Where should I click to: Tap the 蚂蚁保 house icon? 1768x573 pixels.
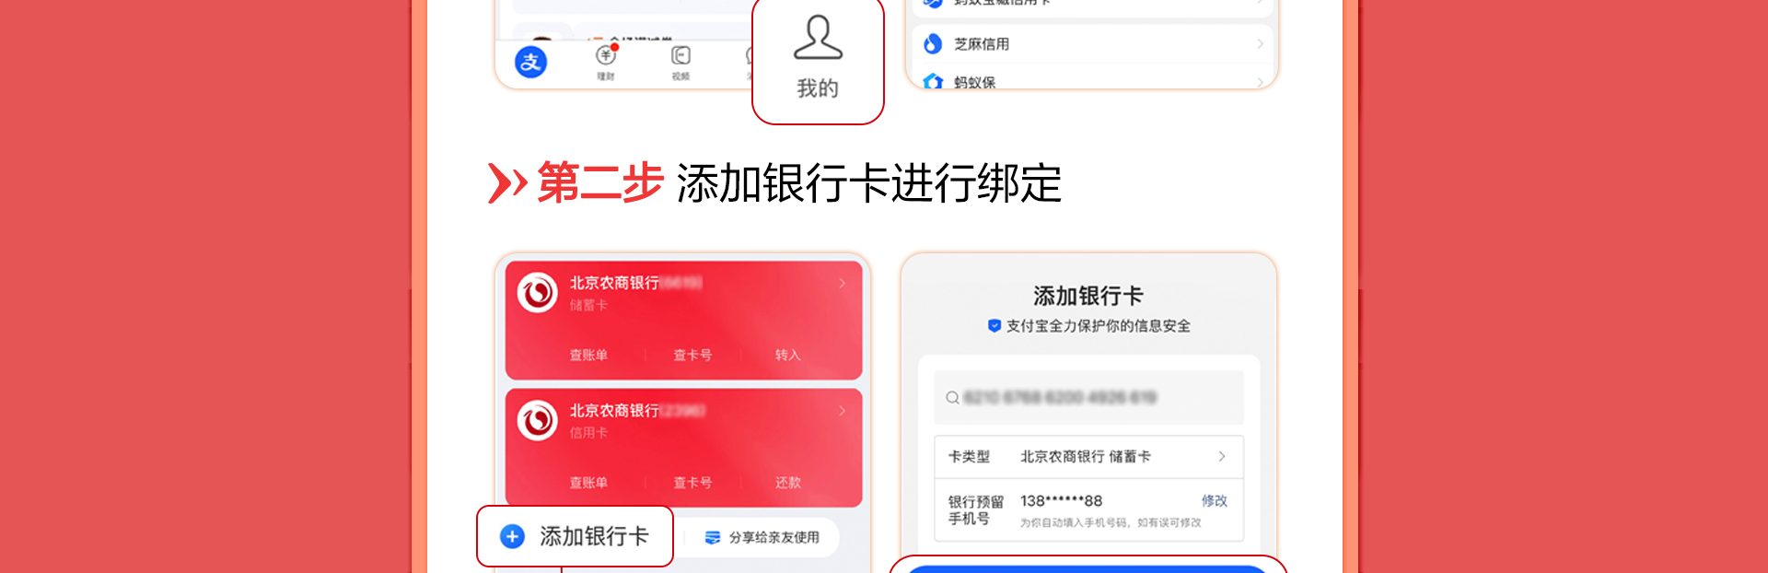[933, 81]
